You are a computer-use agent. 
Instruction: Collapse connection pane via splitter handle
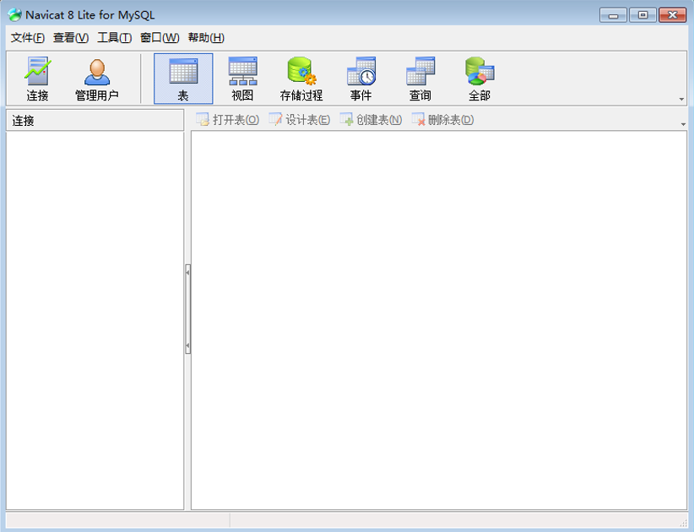(188, 309)
